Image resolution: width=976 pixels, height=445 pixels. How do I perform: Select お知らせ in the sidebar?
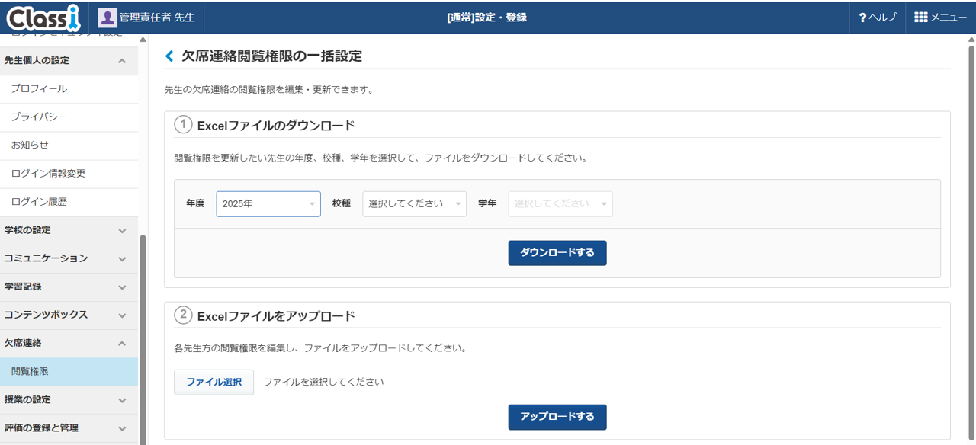69,145
